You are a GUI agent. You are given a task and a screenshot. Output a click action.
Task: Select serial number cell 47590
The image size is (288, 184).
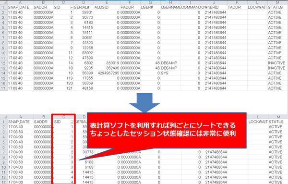84,58
